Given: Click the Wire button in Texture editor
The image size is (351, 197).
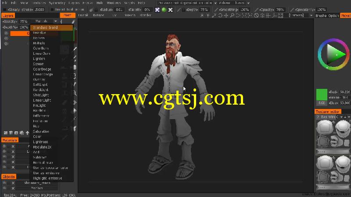Looking at the screenshot, I should pos(332,117).
